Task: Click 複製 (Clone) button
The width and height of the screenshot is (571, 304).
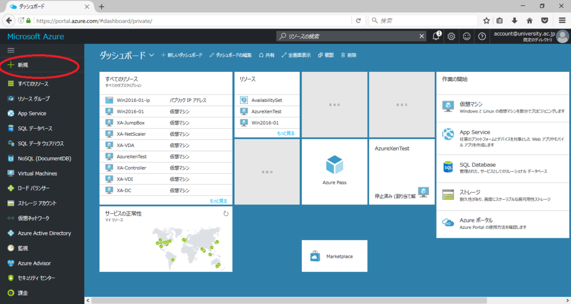Action: click(x=326, y=55)
